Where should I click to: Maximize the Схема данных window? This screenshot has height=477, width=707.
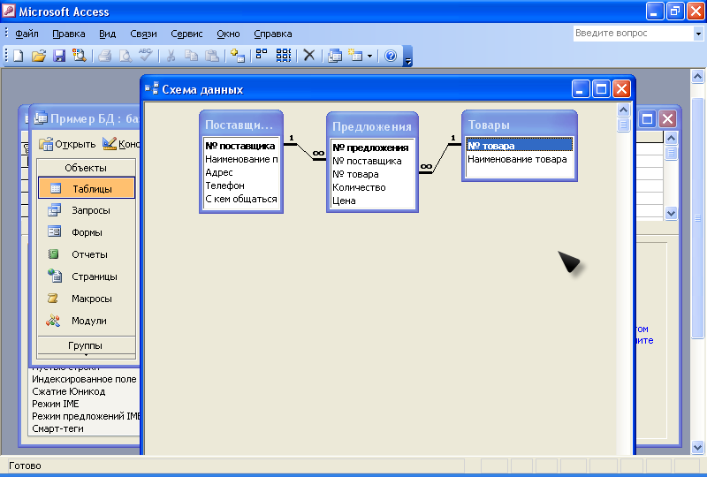click(x=601, y=89)
